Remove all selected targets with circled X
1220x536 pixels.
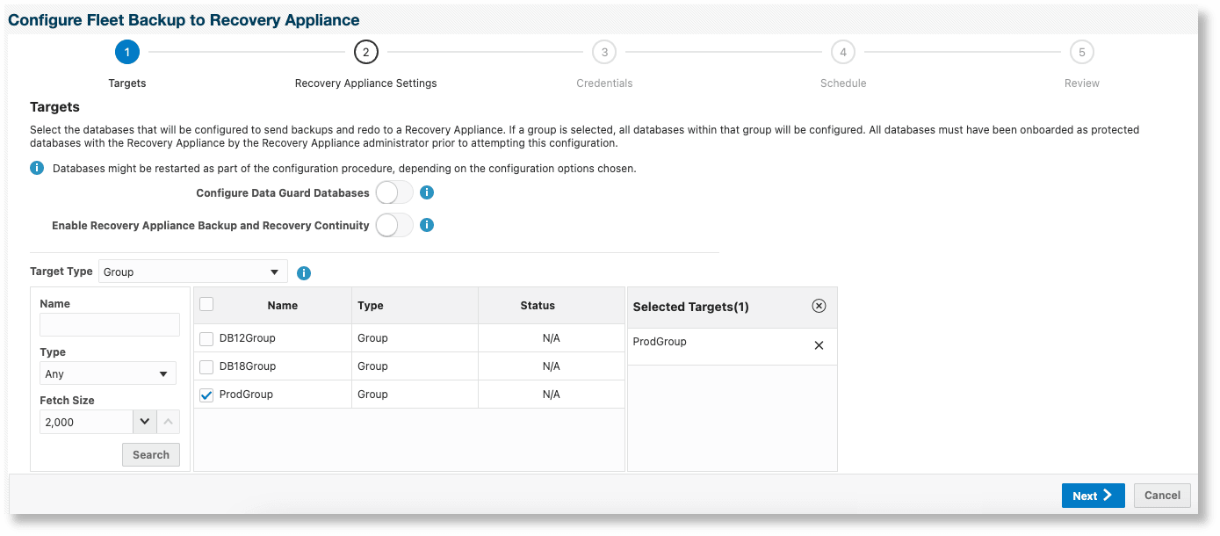tap(819, 306)
